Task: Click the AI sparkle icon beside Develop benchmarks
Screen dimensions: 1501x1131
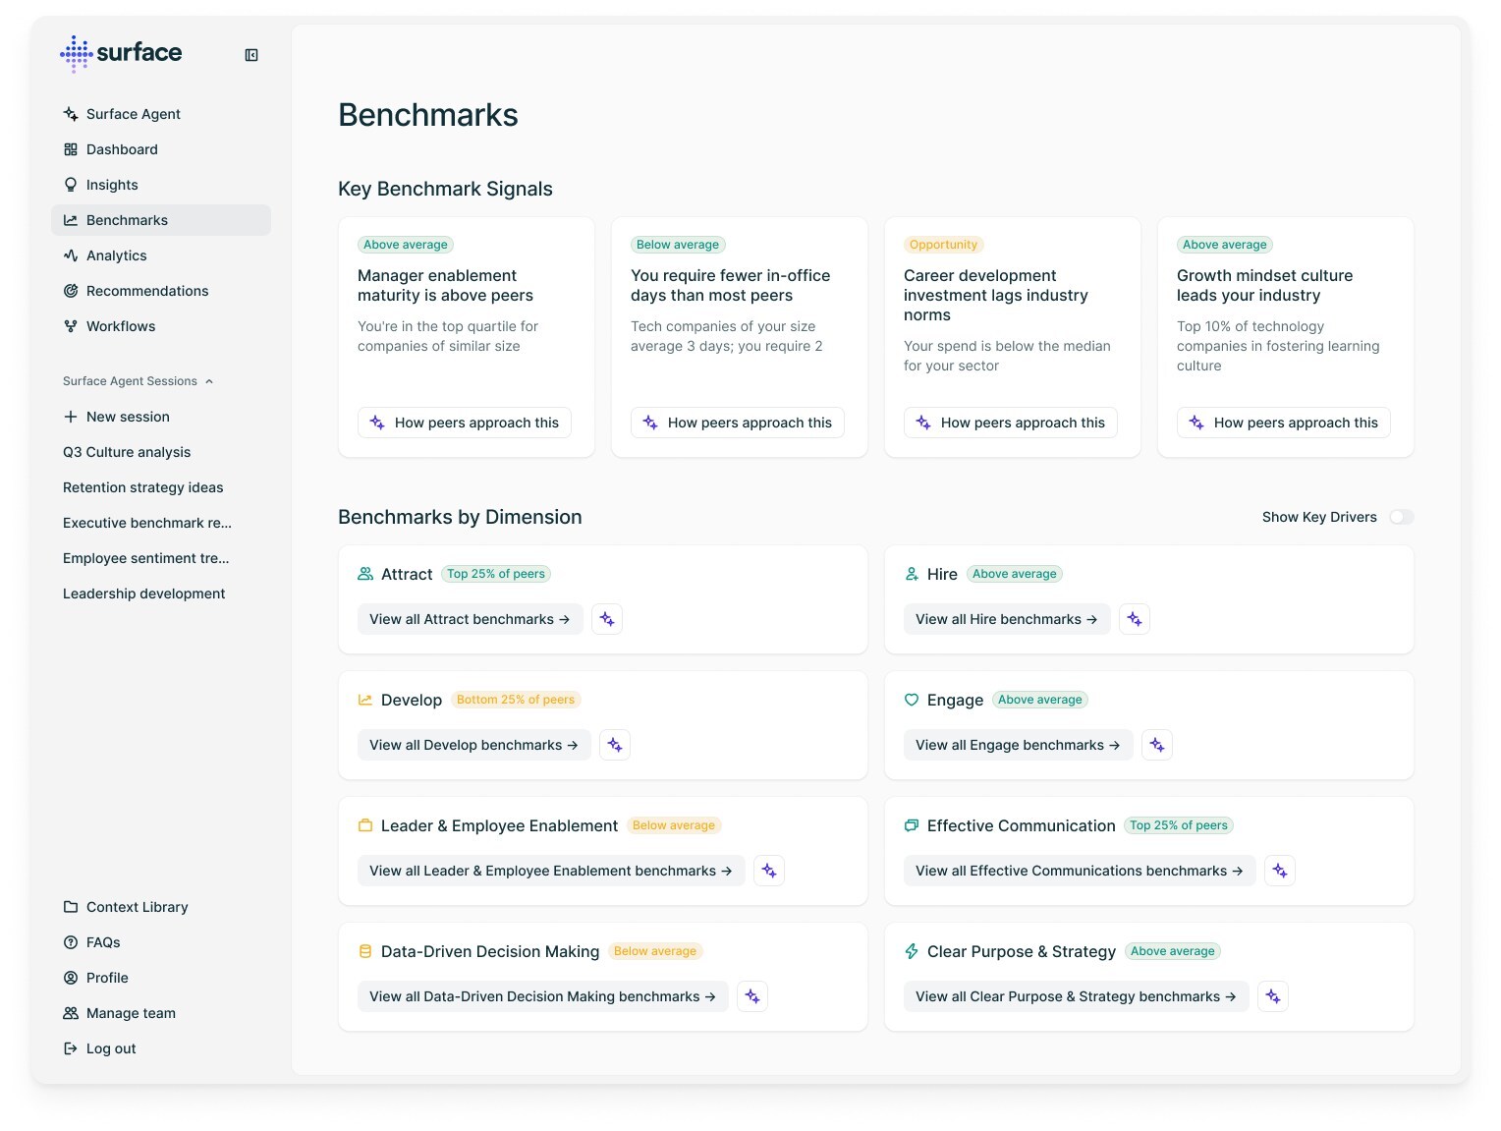Action: tap(615, 745)
